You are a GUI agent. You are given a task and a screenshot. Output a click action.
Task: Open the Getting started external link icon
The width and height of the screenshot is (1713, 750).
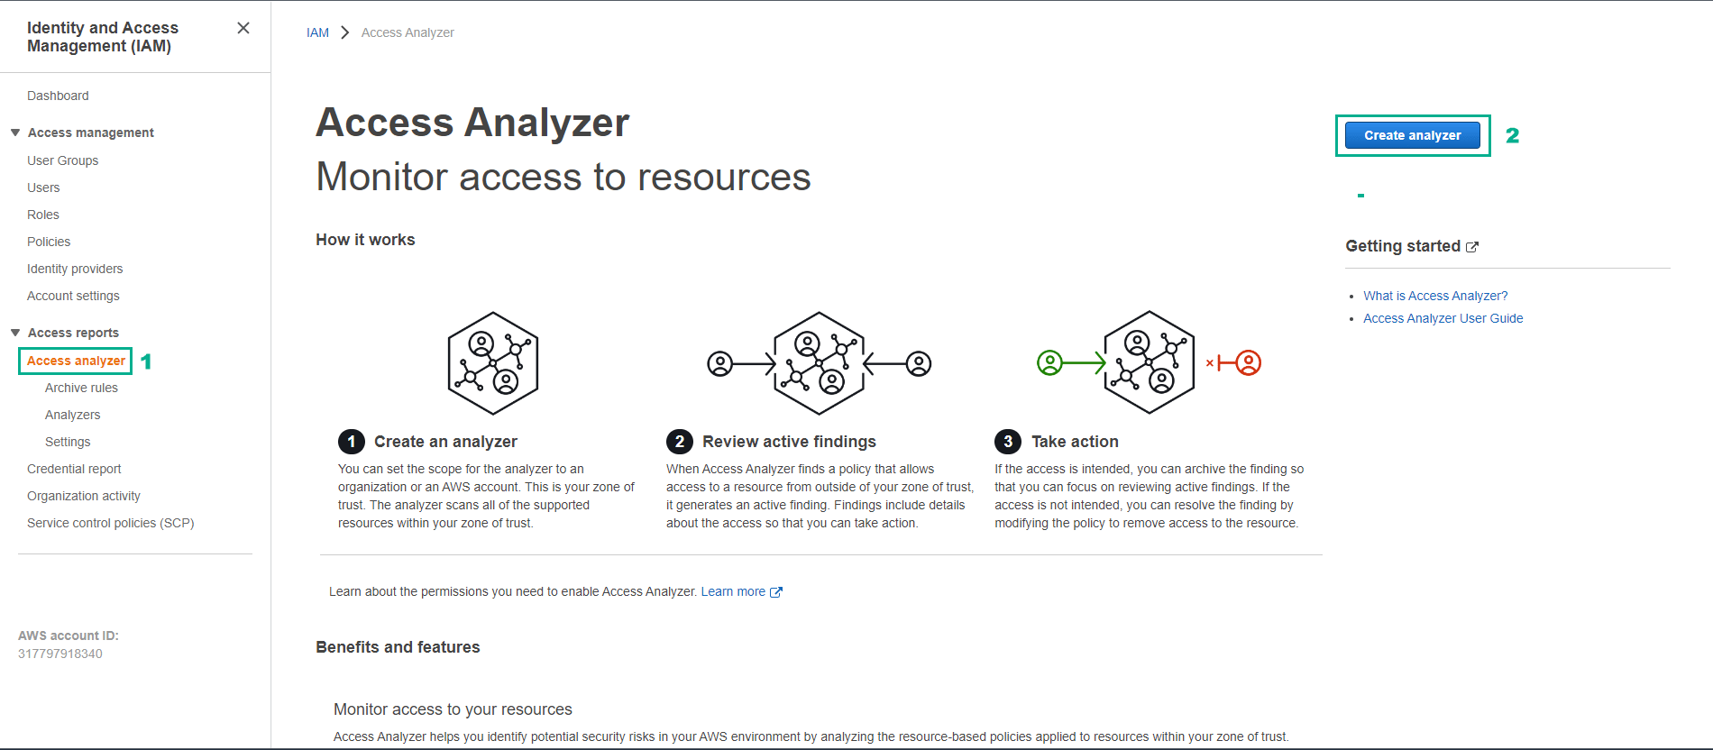(1473, 246)
